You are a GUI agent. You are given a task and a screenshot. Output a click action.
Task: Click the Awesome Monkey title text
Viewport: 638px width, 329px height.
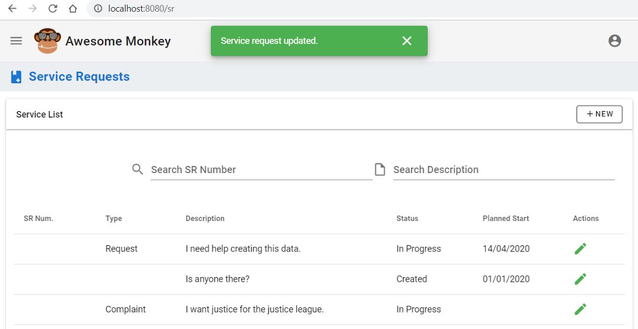(x=118, y=41)
